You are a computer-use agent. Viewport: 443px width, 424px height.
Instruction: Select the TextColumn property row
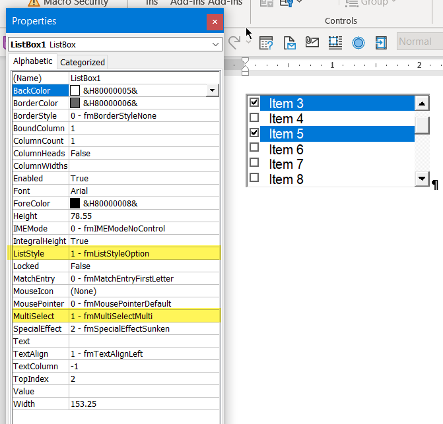point(116,366)
